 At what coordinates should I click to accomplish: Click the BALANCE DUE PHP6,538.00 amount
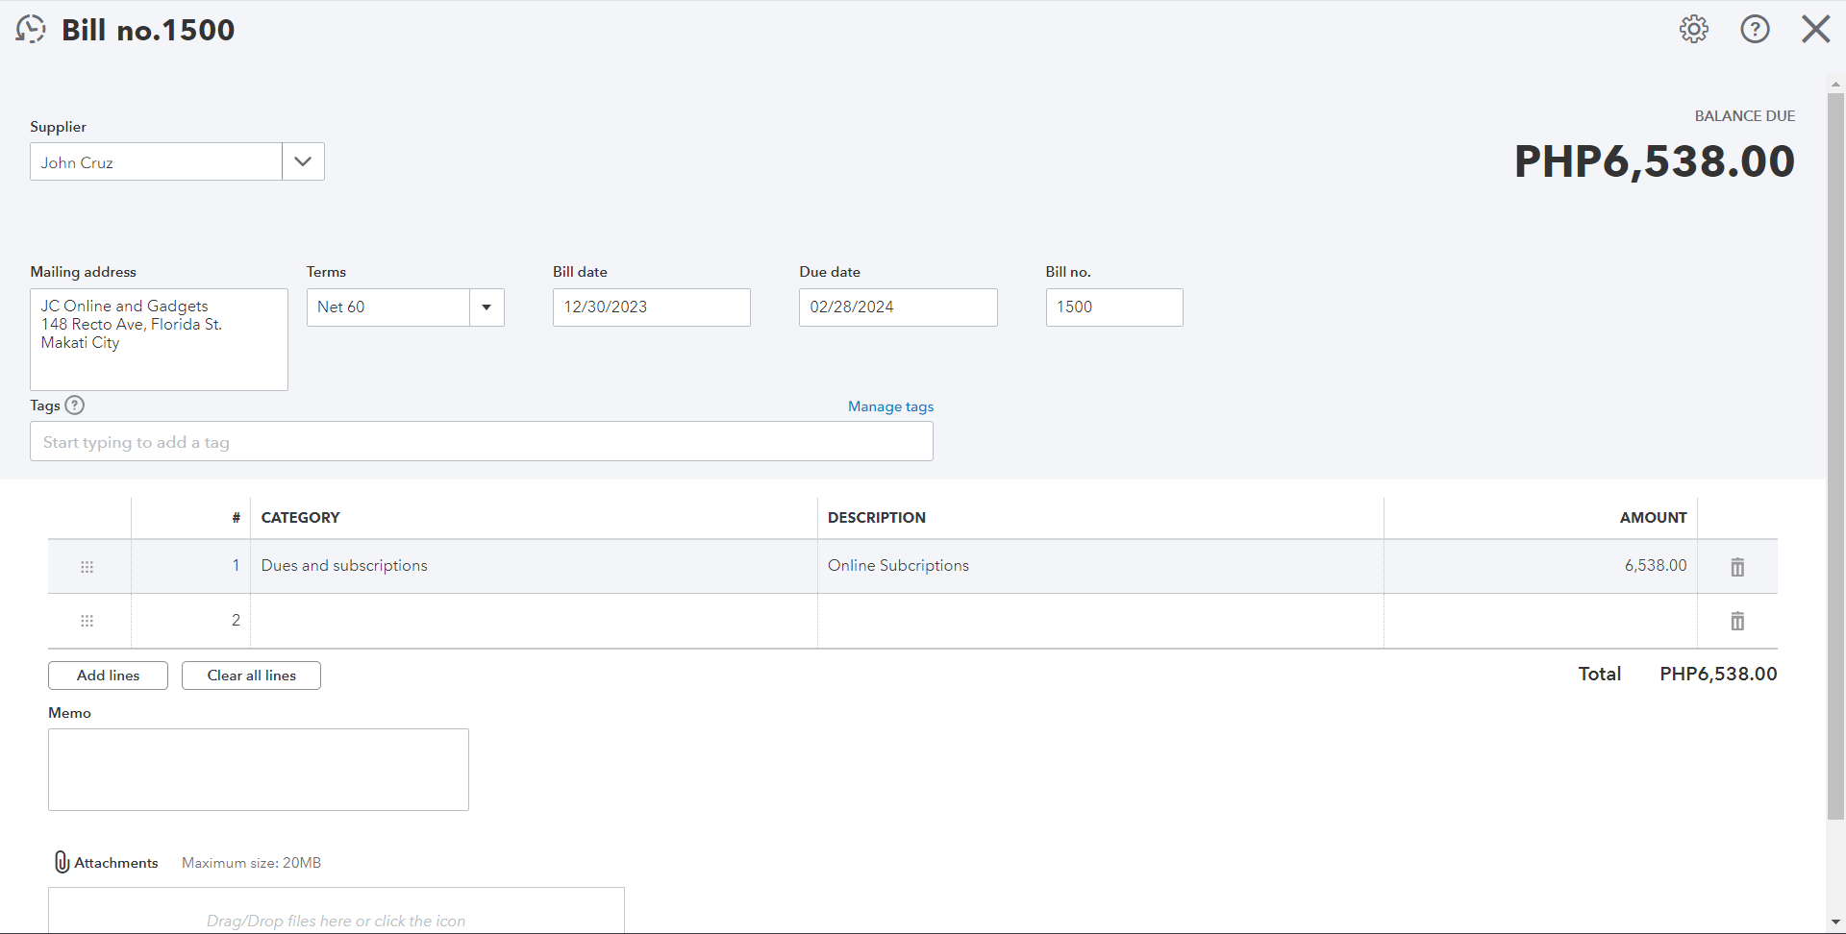1655,160
